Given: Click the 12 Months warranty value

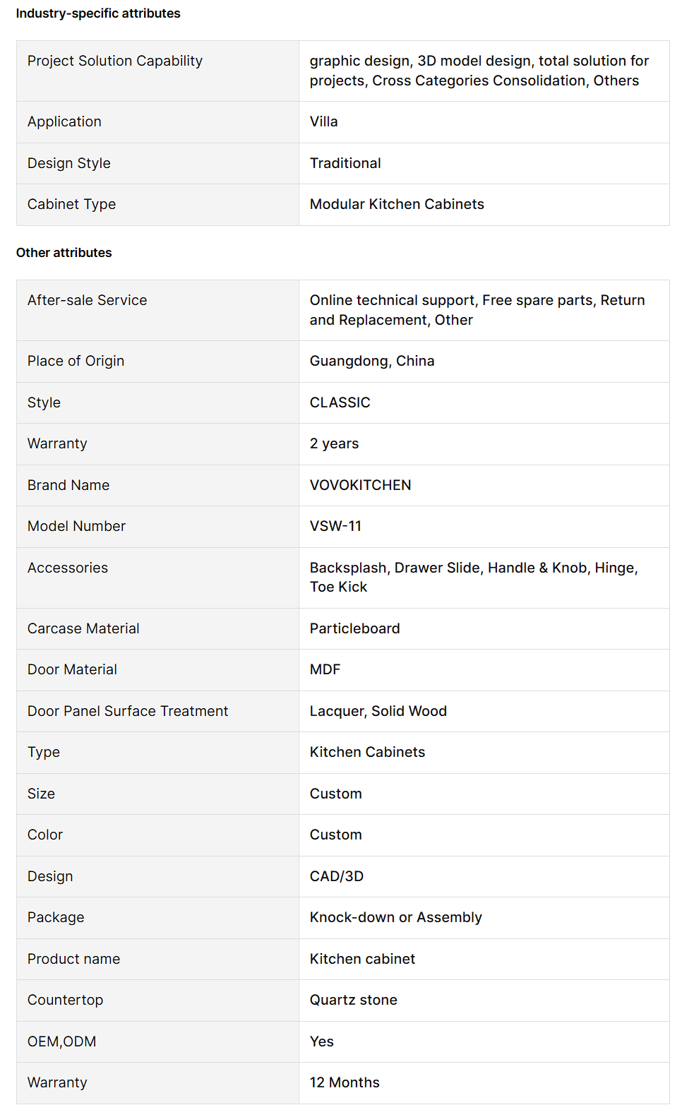Looking at the screenshot, I should (x=345, y=1083).
